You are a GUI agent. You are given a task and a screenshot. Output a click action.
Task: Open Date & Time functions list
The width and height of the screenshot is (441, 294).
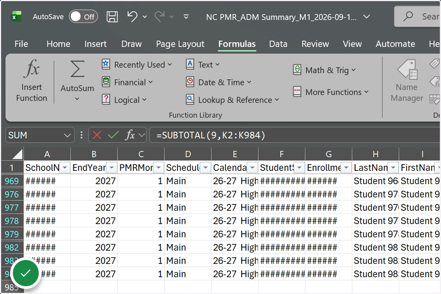218,82
